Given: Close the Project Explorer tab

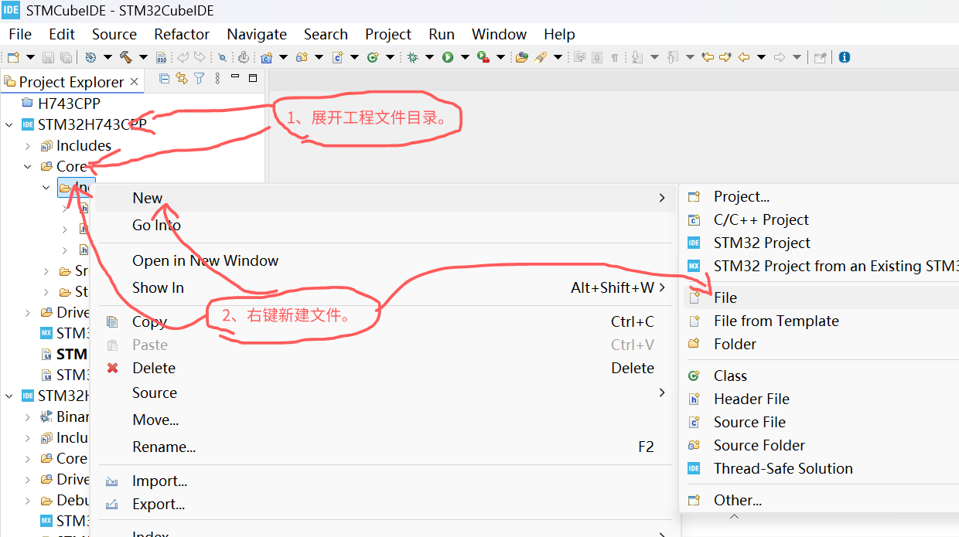Looking at the screenshot, I should click(134, 81).
